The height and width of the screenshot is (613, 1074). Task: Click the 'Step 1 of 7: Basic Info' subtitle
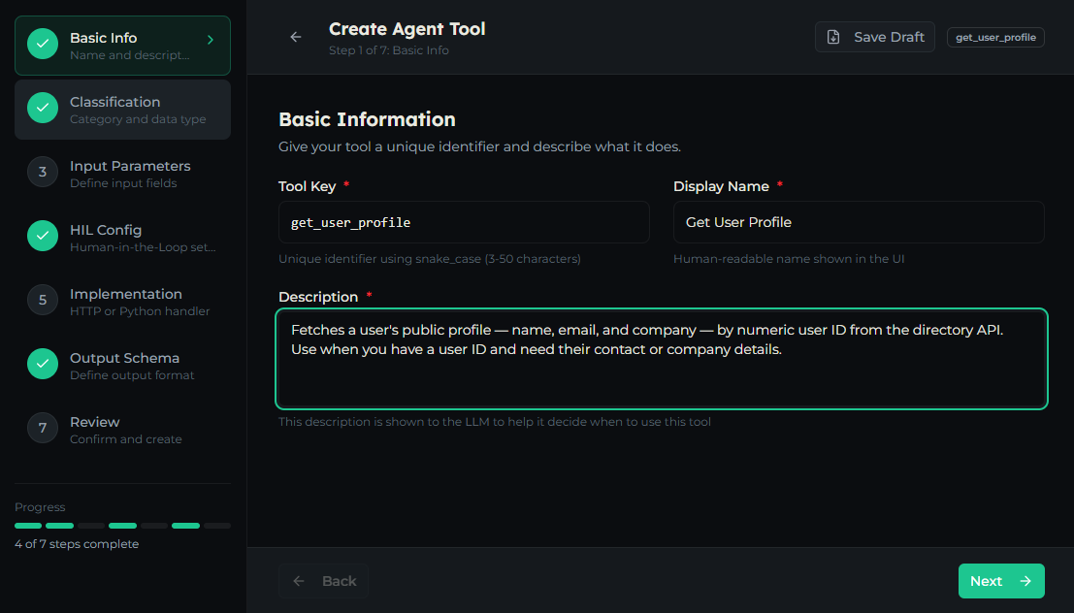[x=389, y=50]
